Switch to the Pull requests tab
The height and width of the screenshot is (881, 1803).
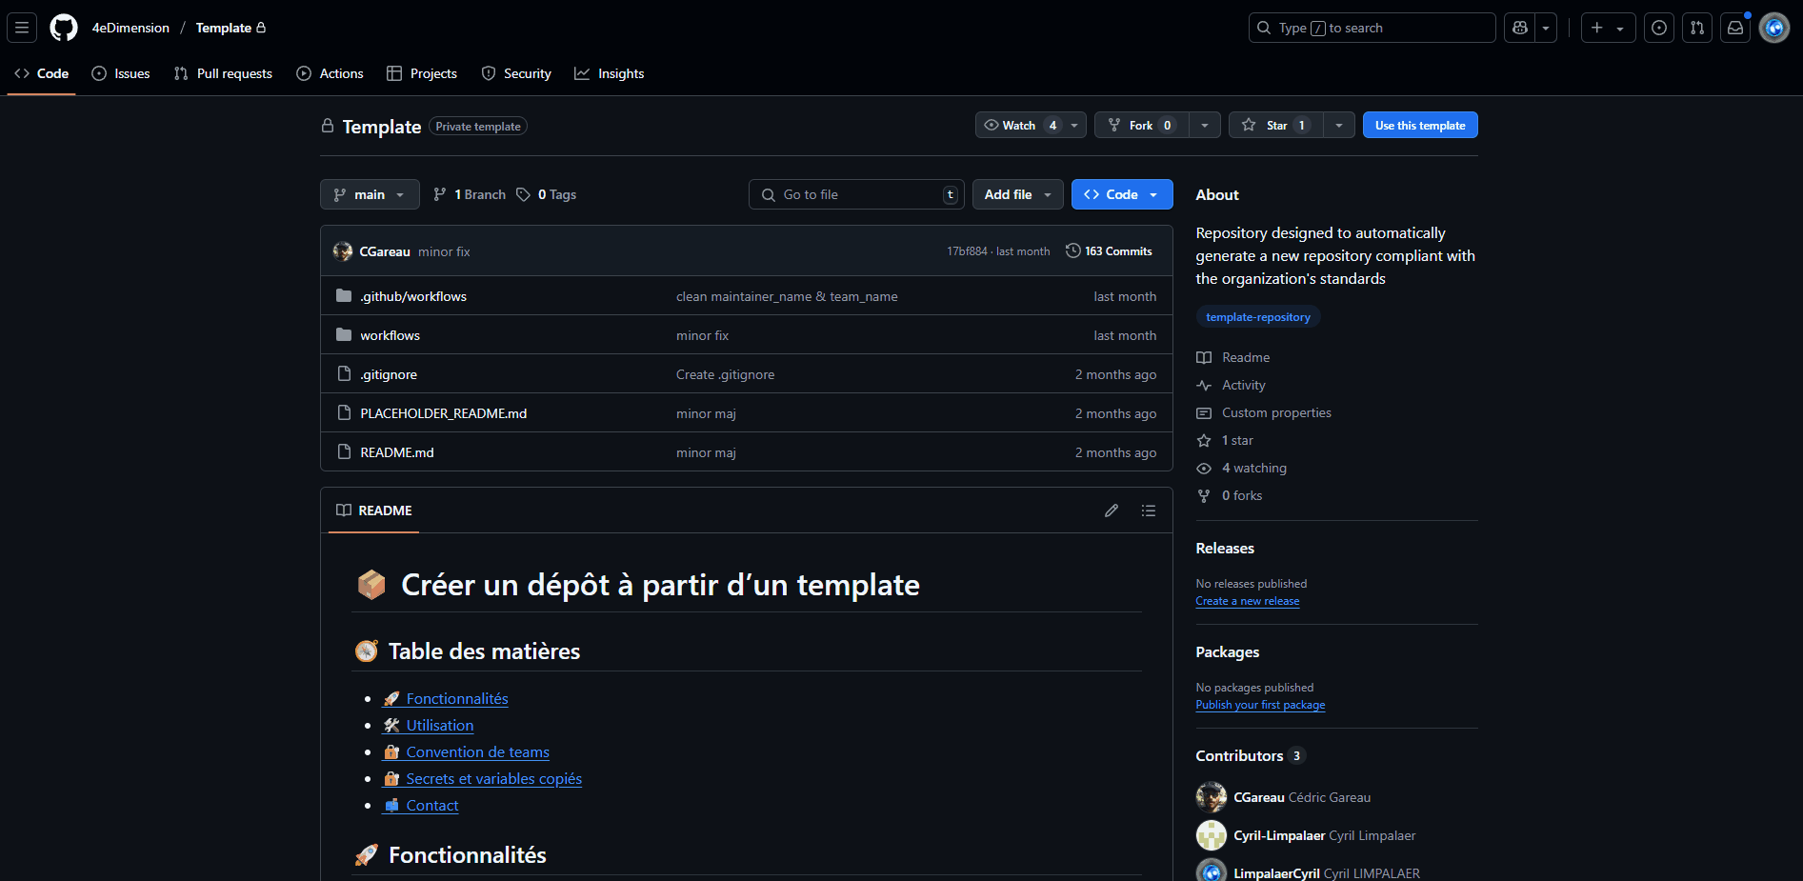tap(224, 73)
